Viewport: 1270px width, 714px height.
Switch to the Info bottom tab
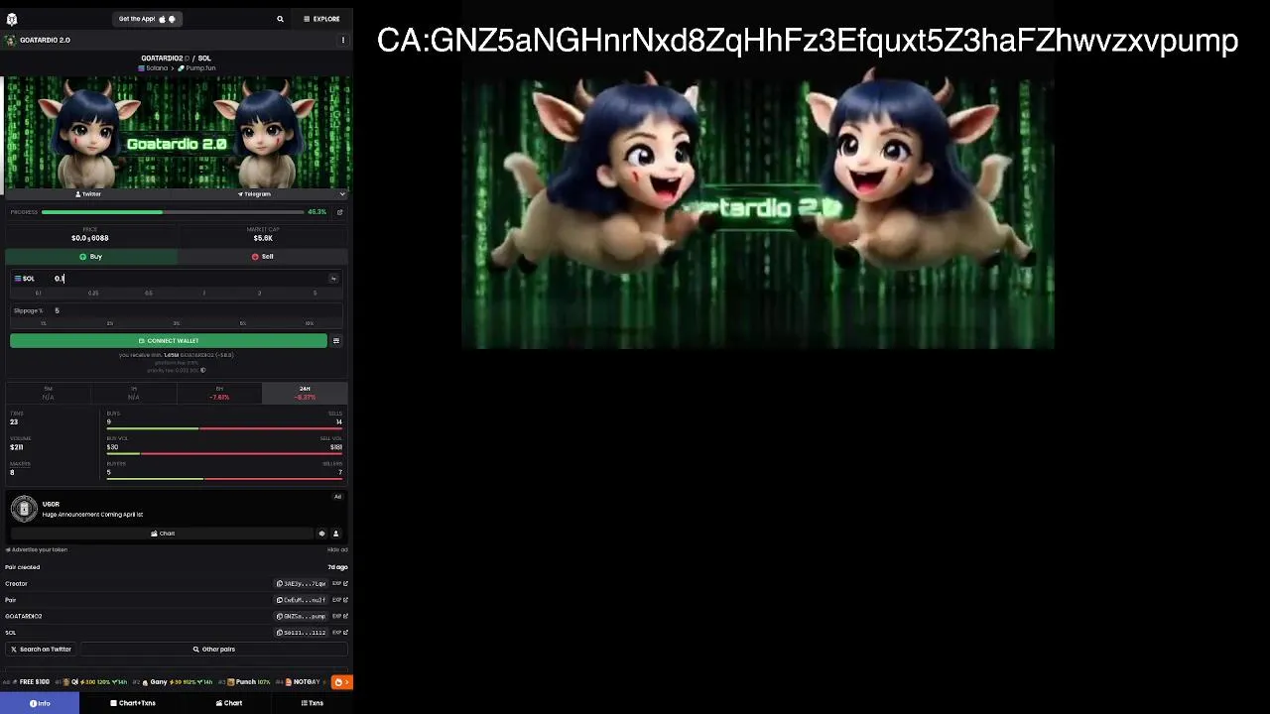point(40,703)
